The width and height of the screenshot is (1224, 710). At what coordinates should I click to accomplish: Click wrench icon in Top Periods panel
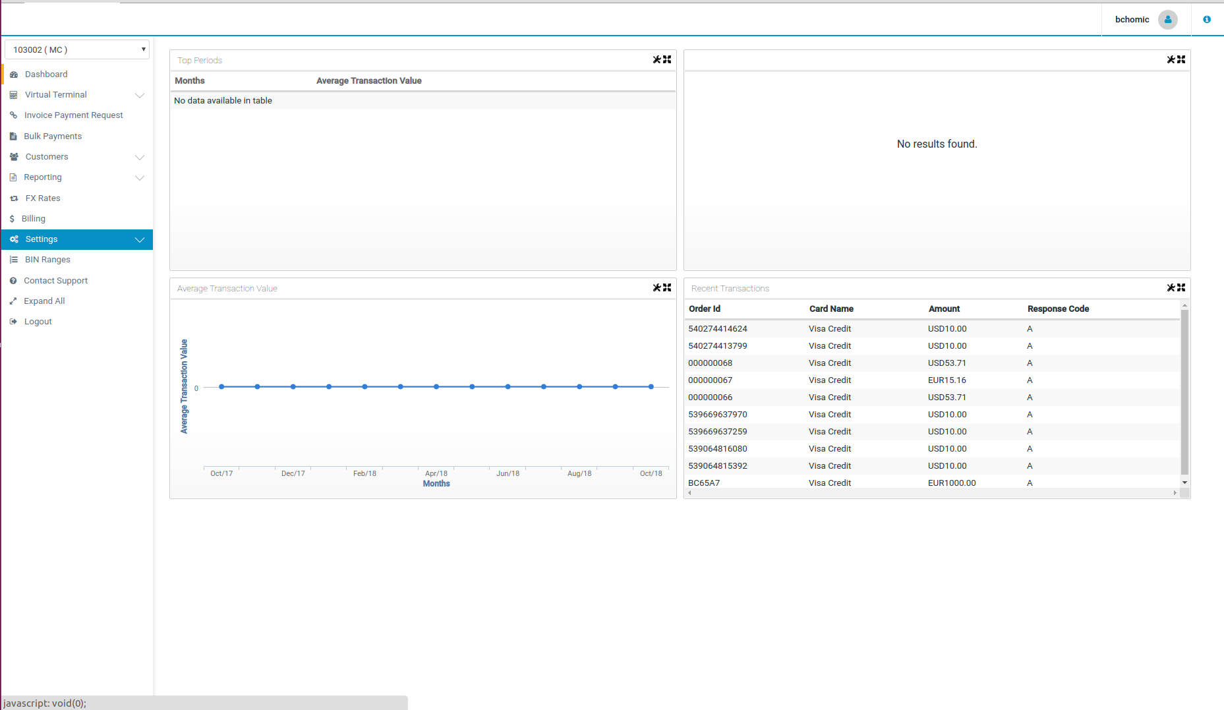click(x=656, y=59)
